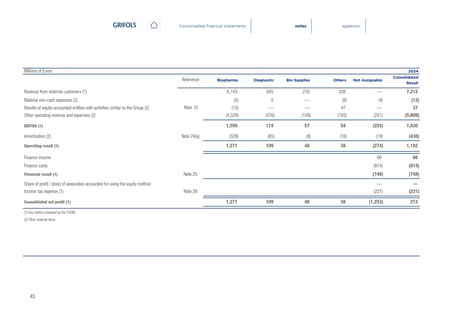Click the Revenue from external customers label
The image size is (450, 318).
click(55, 91)
